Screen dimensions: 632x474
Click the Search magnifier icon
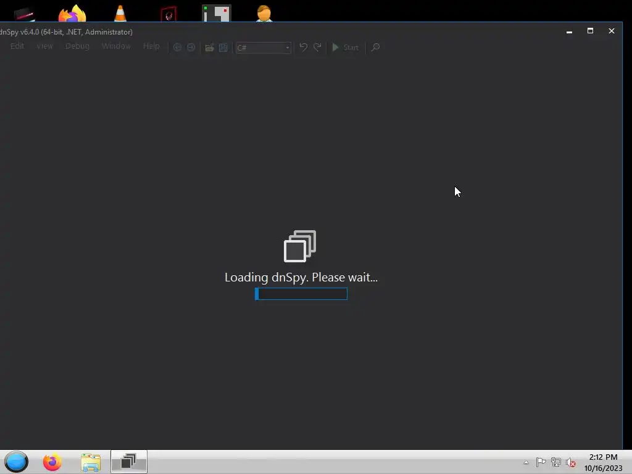pyautogui.click(x=375, y=47)
